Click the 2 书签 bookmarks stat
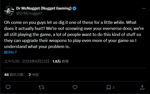This screenshot has width=150, height=94. [34, 75]
